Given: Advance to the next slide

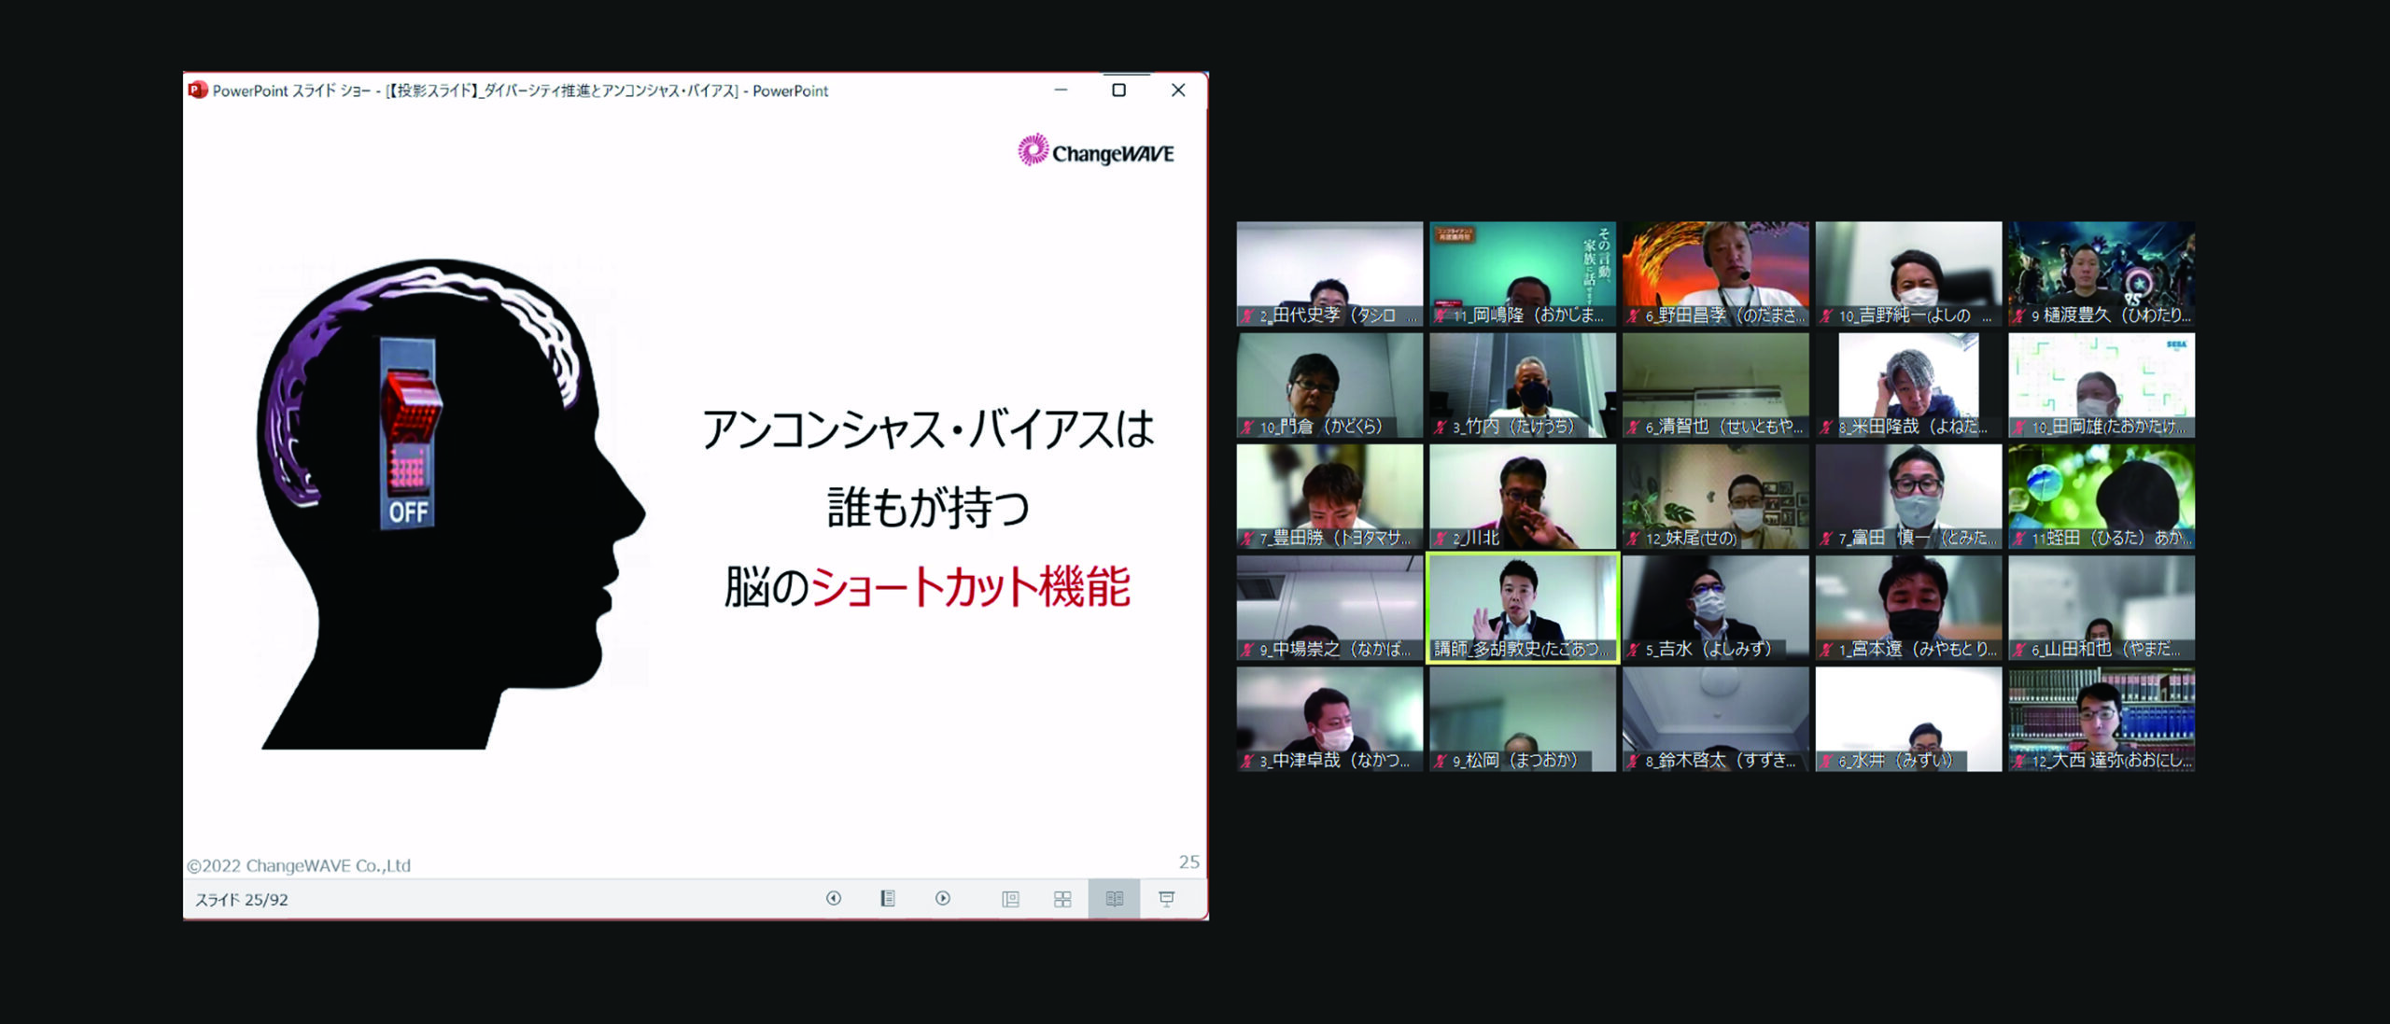Looking at the screenshot, I should point(943,898).
